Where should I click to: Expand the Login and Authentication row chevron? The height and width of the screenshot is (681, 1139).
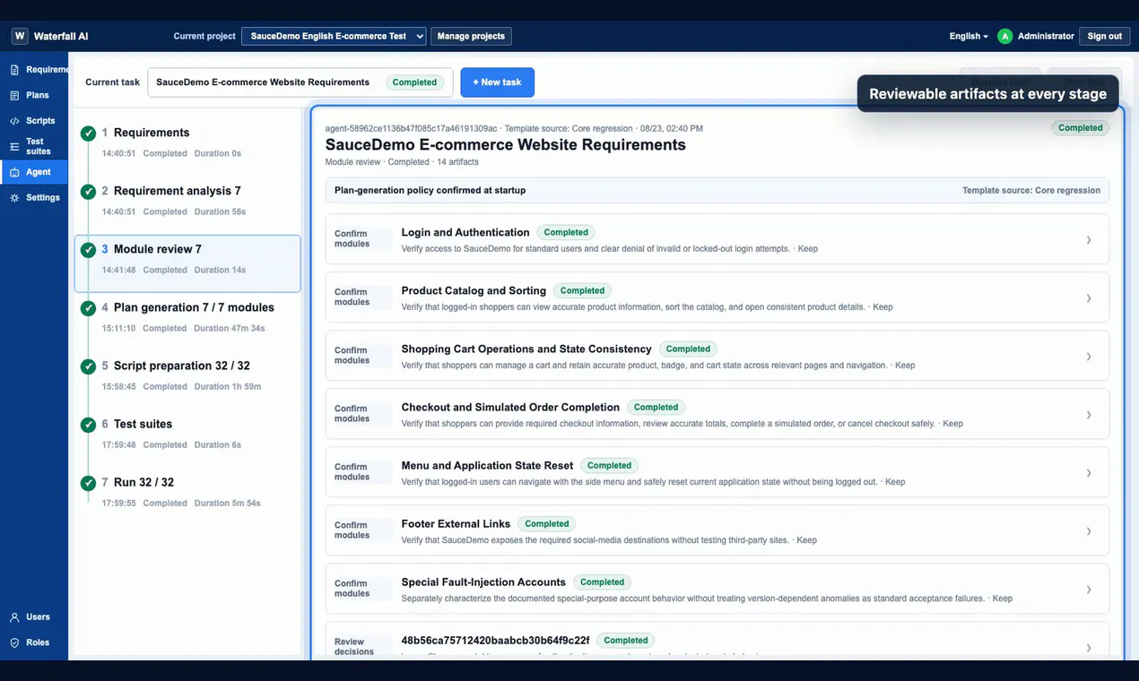(1089, 240)
